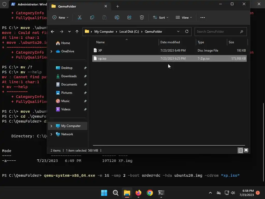This screenshot has width=265, height=199.
Task: Select the XP disc image file
Action: click(169, 51)
